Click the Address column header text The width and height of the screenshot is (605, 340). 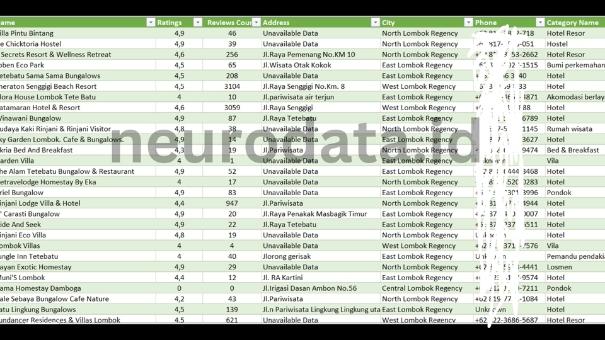276,23
